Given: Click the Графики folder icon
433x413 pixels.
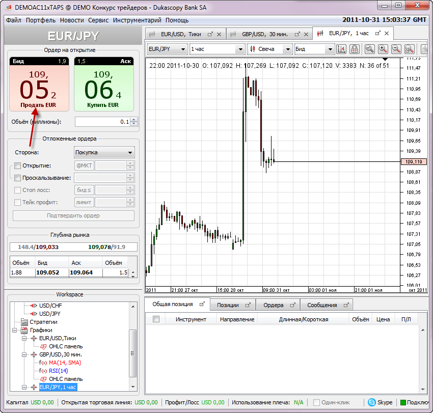Looking at the screenshot, I should [x=24, y=330].
